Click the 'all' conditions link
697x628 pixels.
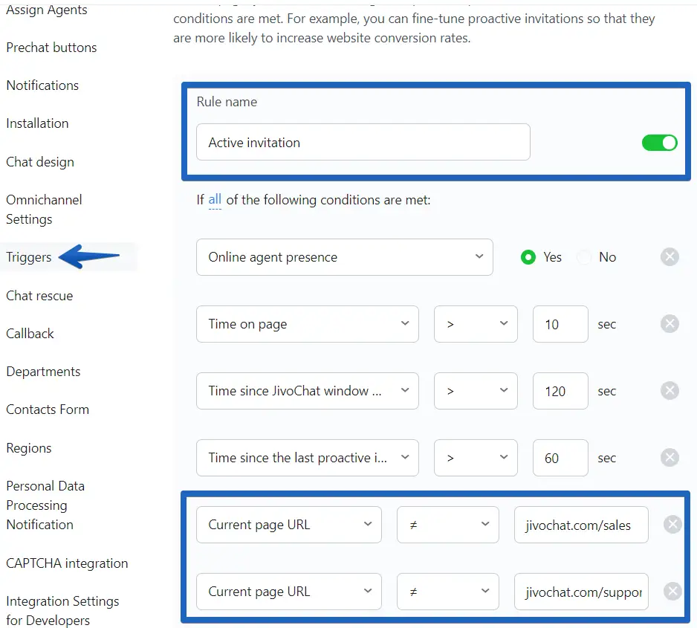point(215,199)
